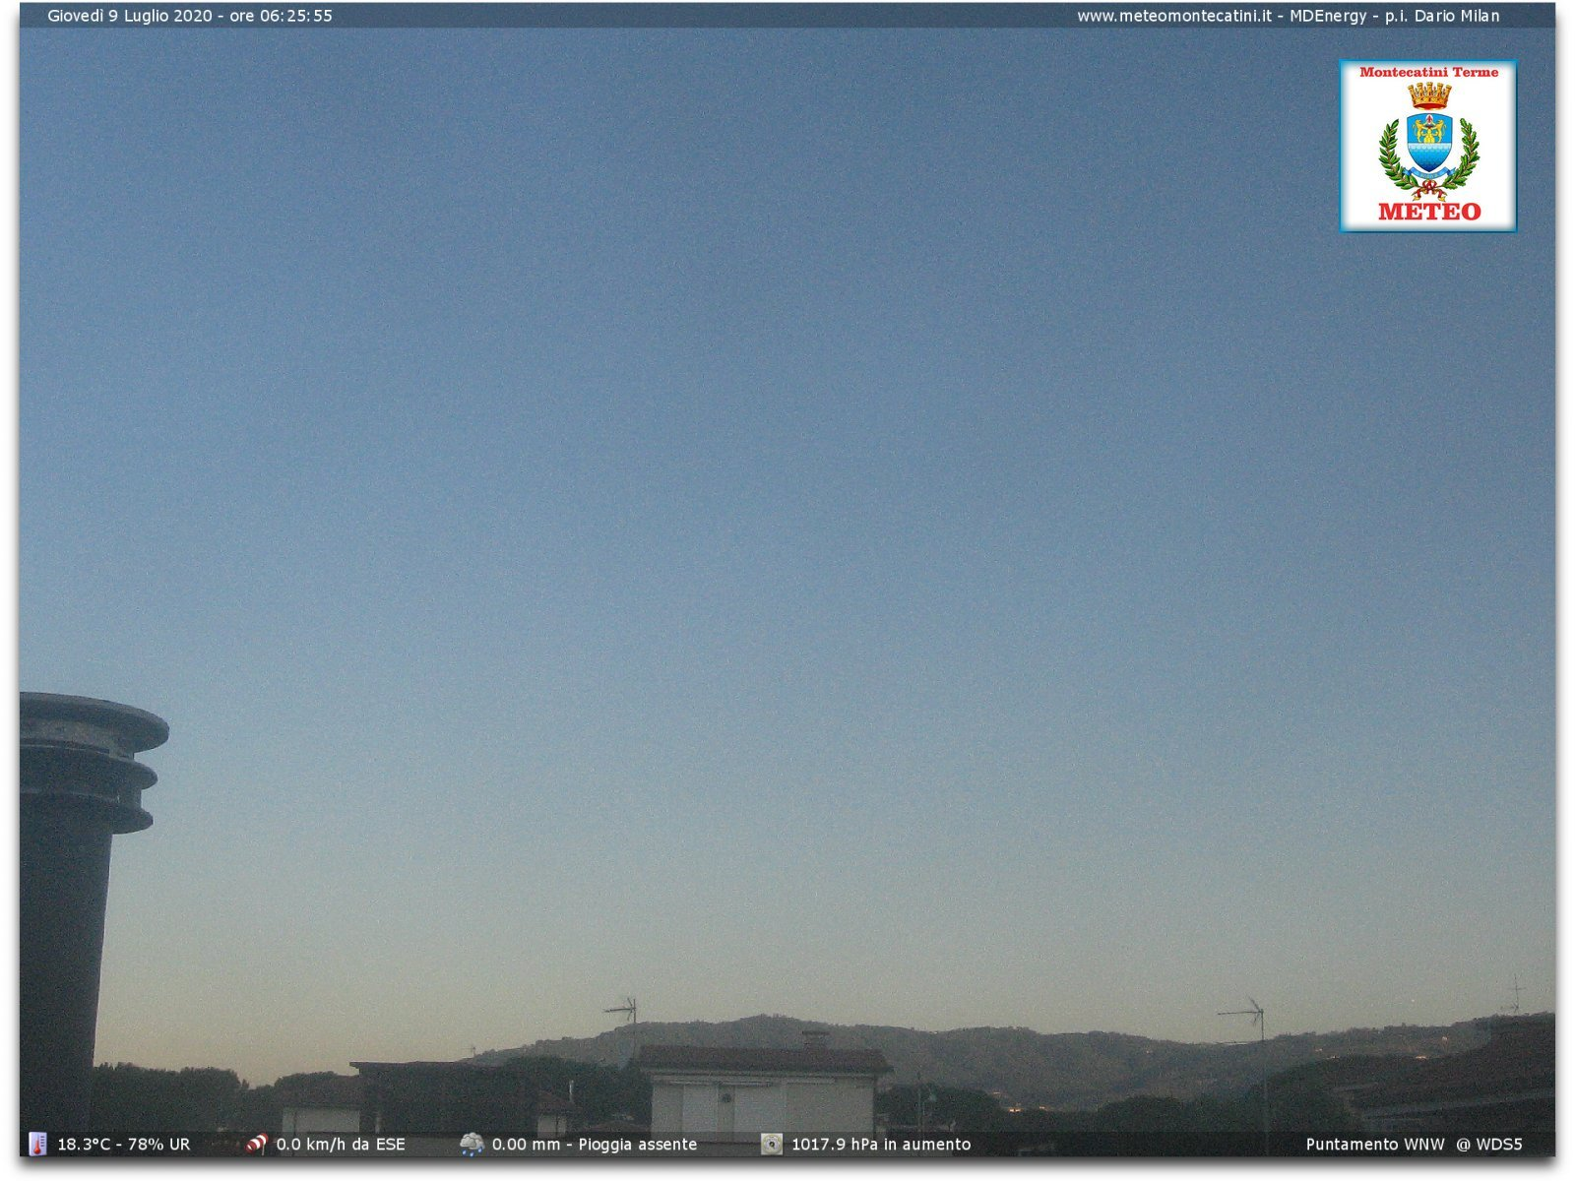Click the www.meteomontecatini.it web address
Image resolution: width=1575 pixels, height=1181 pixels.
(x=1173, y=16)
